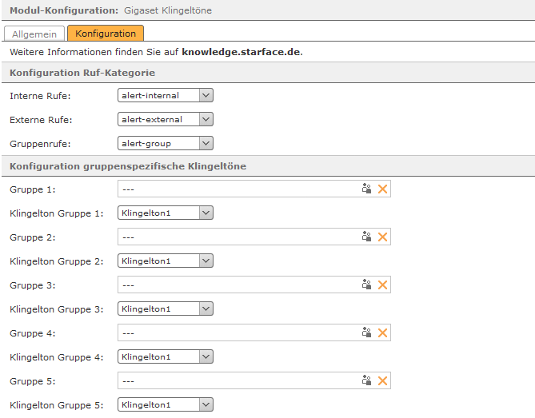Click the Gruppe 5 input field
This screenshot has height=418, width=535.
pyautogui.click(x=254, y=380)
